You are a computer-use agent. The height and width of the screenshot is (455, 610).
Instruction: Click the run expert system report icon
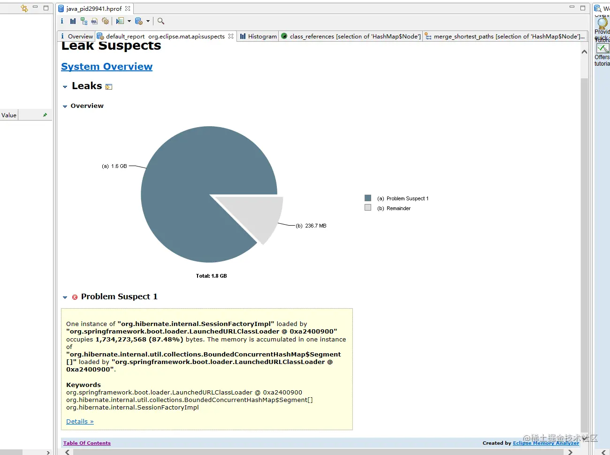click(x=120, y=21)
